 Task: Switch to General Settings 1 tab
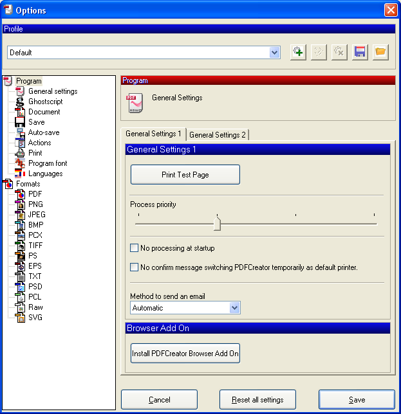(x=153, y=134)
